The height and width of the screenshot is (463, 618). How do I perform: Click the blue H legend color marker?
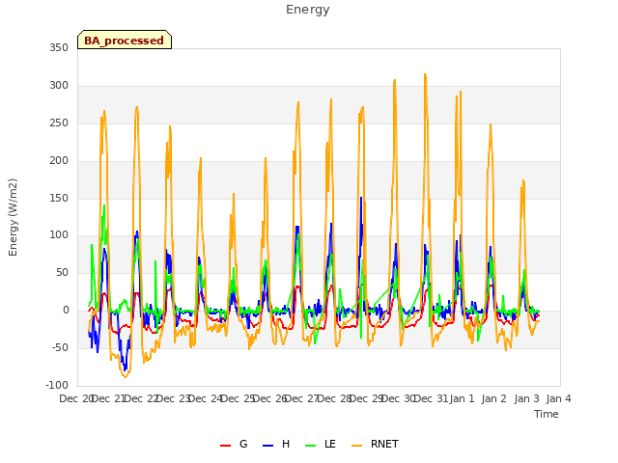pos(268,446)
